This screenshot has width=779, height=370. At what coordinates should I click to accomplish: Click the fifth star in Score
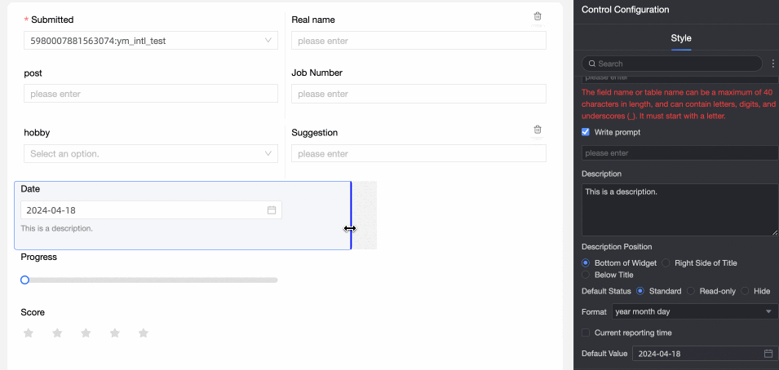pos(144,333)
